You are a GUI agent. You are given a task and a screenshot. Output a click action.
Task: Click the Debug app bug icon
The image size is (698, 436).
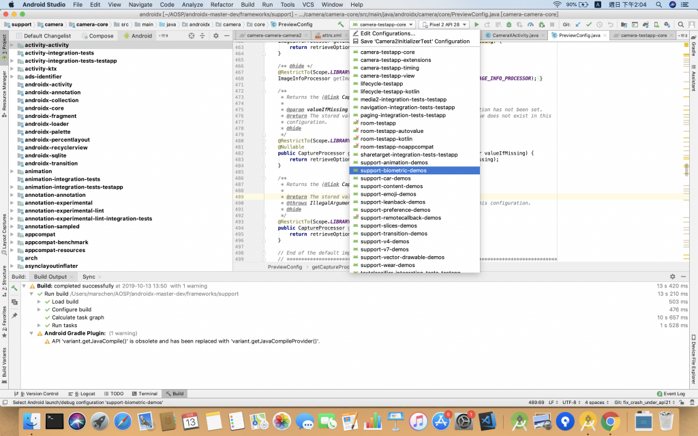coord(509,25)
